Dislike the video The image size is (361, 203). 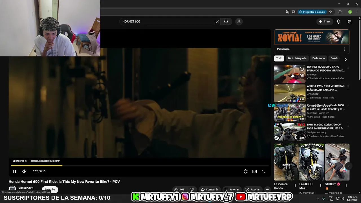pyautogui.click(x=192, y=189)
